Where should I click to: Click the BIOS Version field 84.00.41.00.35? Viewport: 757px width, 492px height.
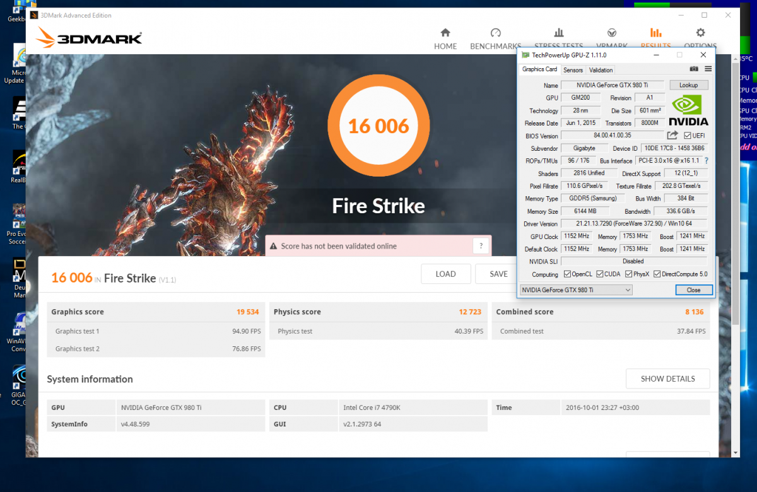pos(612,136)
